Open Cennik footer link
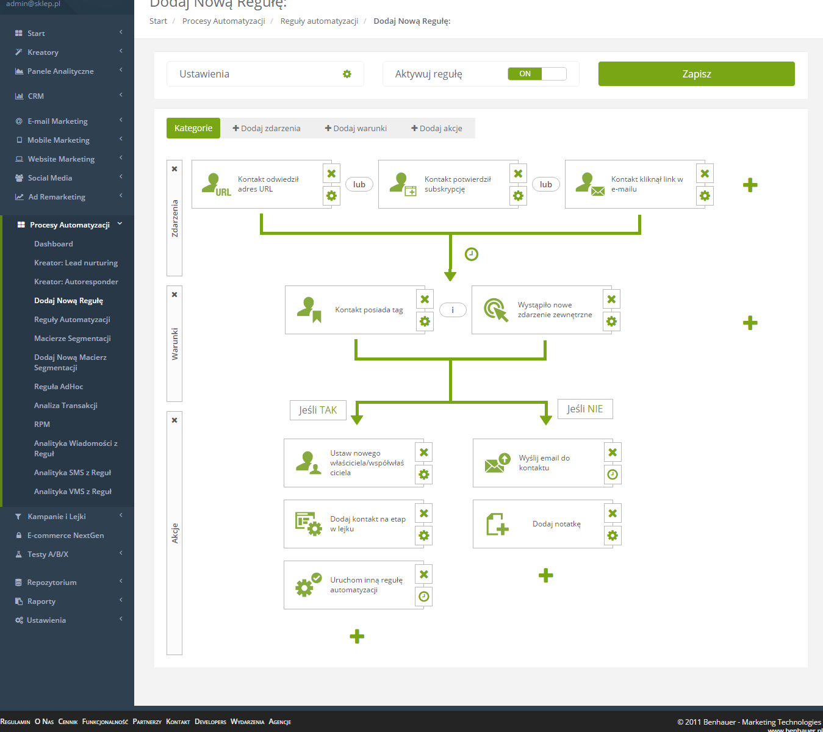 (68, 722)
